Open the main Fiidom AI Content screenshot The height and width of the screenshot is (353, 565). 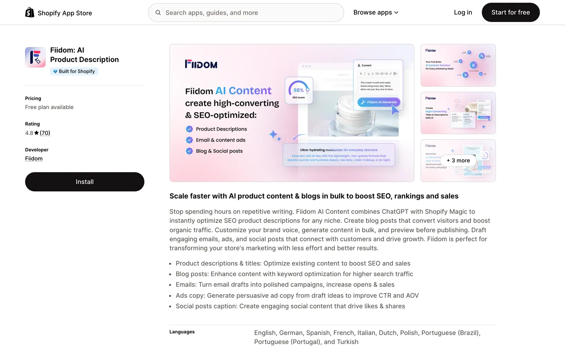coord(292,113)
